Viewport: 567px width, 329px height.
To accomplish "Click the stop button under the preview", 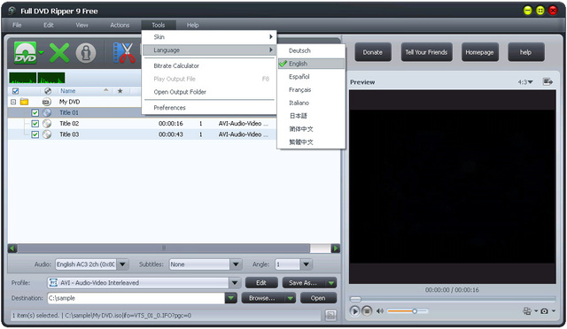I will 367,311.
